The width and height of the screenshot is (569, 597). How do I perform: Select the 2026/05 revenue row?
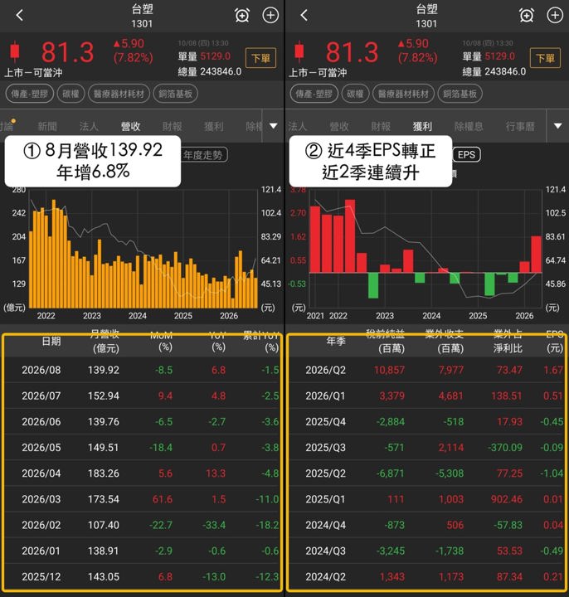[x=143, y=448]
